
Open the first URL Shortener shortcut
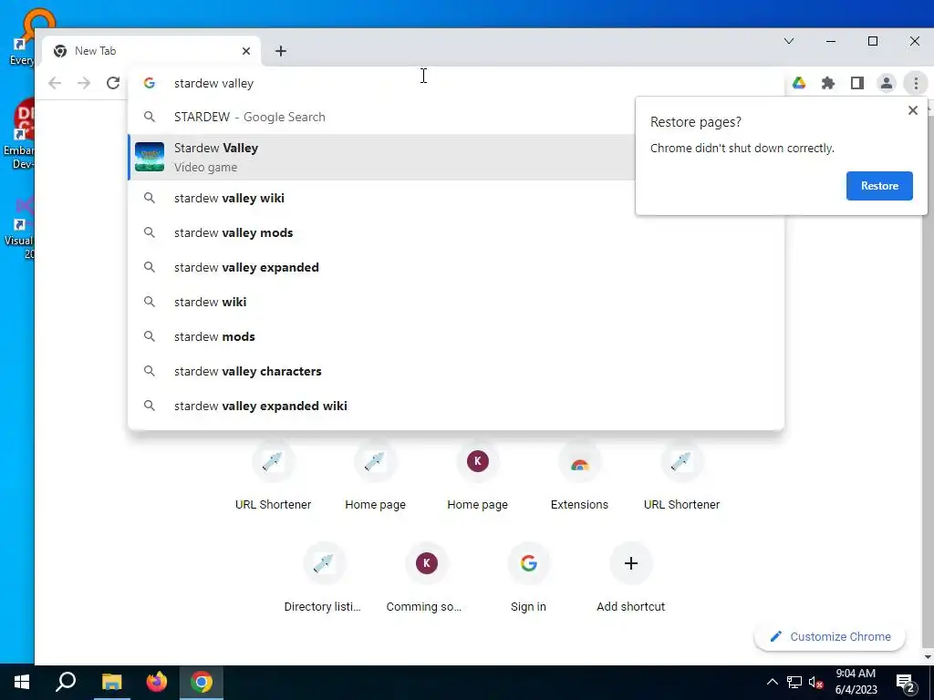tap(273, 476)
